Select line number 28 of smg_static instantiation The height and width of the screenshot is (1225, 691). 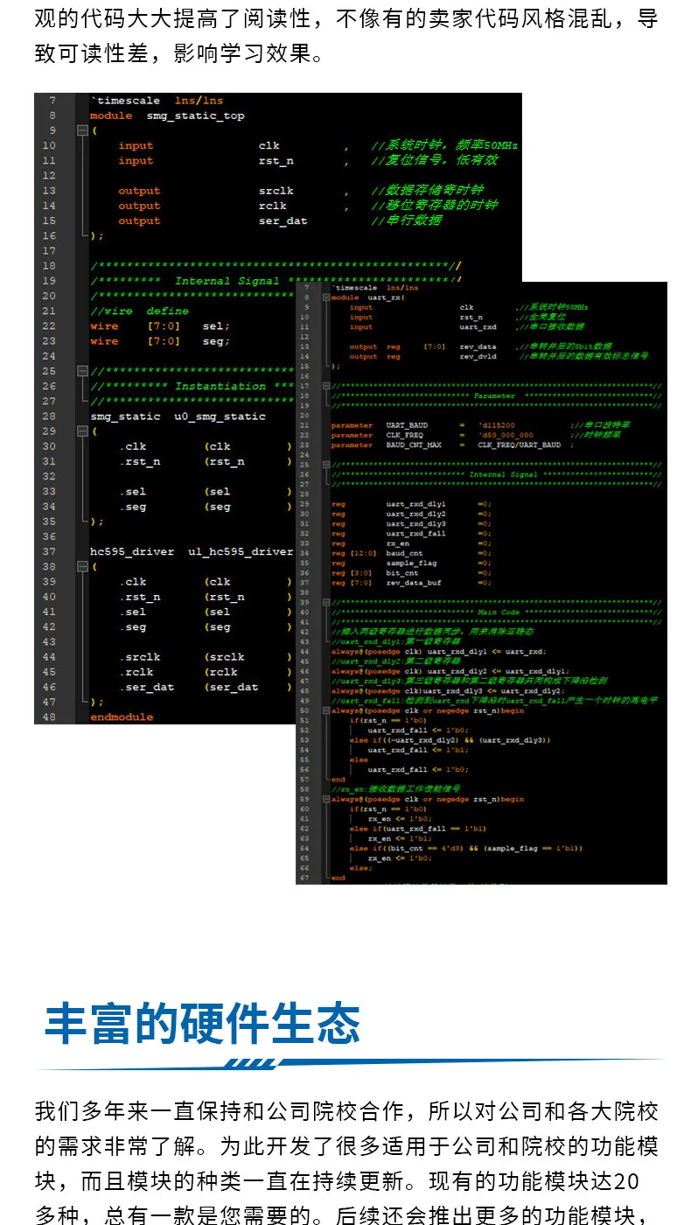(x=48, y=416)
